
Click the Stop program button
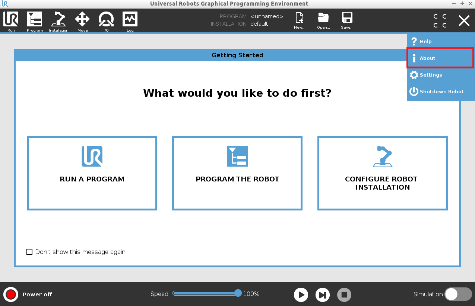pyautogui.click(x=344, y=295)
